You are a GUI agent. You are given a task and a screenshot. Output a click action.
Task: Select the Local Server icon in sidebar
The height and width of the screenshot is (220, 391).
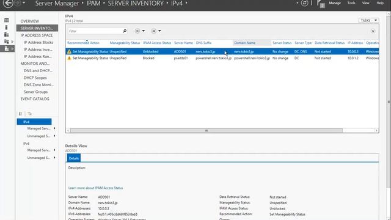pos(7,27)
